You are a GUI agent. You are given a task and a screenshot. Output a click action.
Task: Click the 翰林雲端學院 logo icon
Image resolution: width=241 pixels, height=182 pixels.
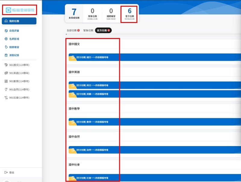coord(8,10)
